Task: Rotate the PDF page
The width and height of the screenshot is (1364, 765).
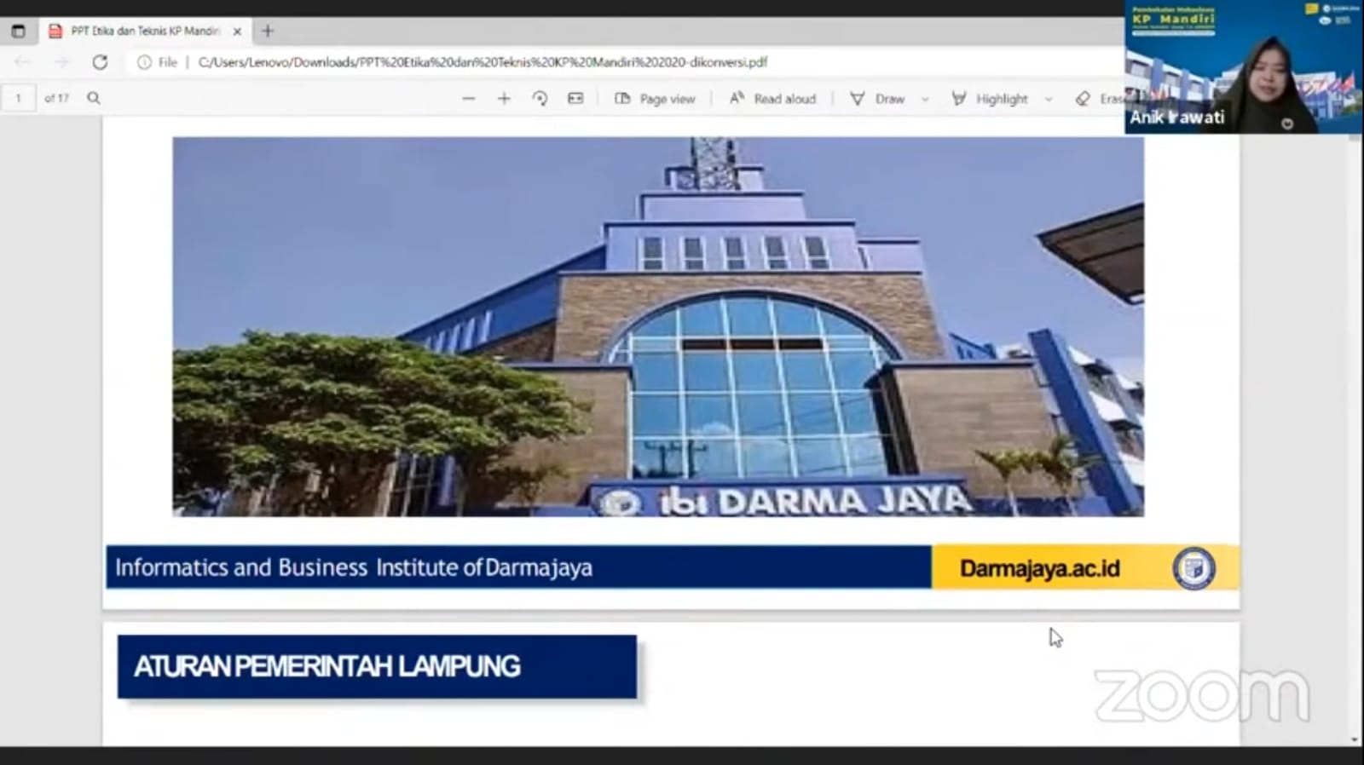Action: tap(540, 99)
